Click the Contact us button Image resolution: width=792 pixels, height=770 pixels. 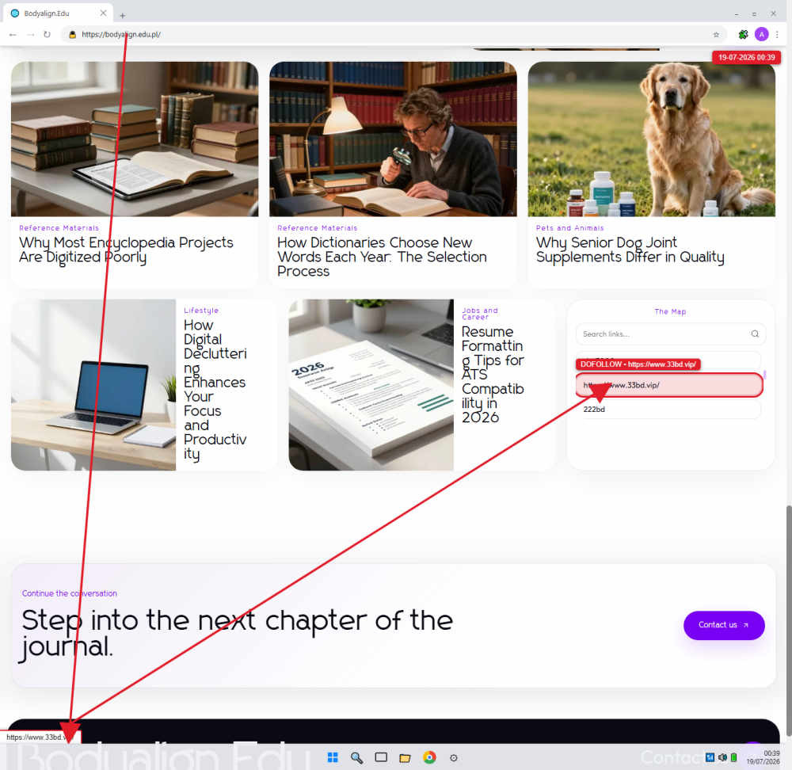(724, 625)
